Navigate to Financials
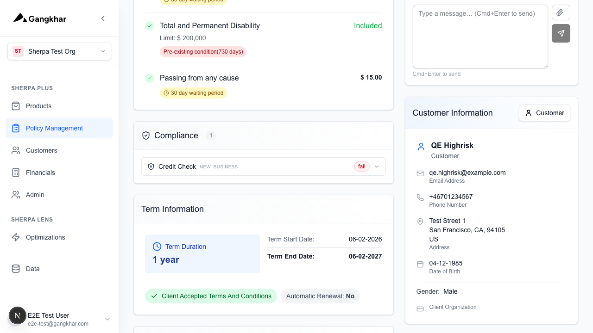The height and width of the screenshot is (333, 593). pos(59,173)
